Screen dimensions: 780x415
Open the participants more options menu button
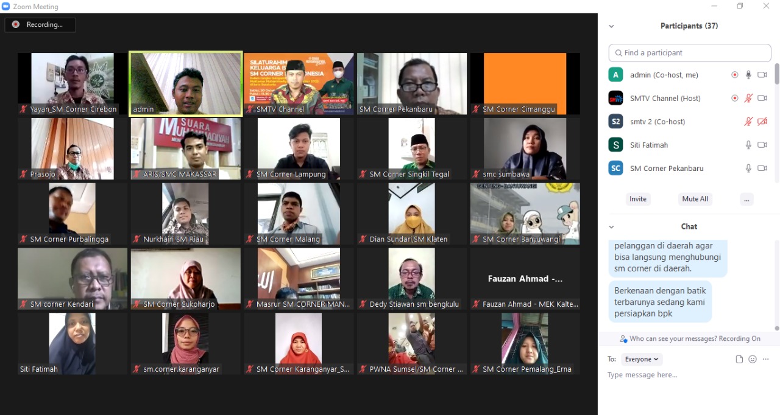[747, 199]
